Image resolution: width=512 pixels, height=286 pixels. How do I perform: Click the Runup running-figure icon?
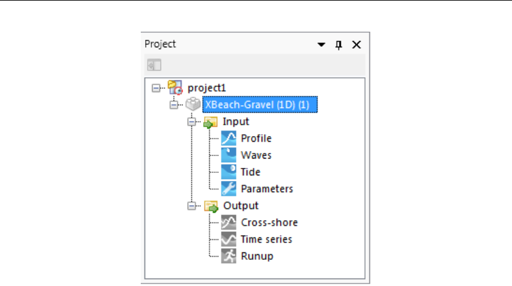(229, 256)
